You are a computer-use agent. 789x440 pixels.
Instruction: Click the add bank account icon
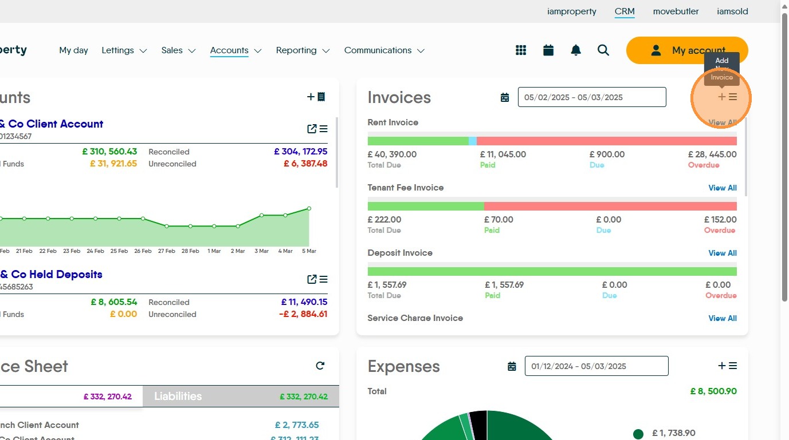[x=316, y=97]
